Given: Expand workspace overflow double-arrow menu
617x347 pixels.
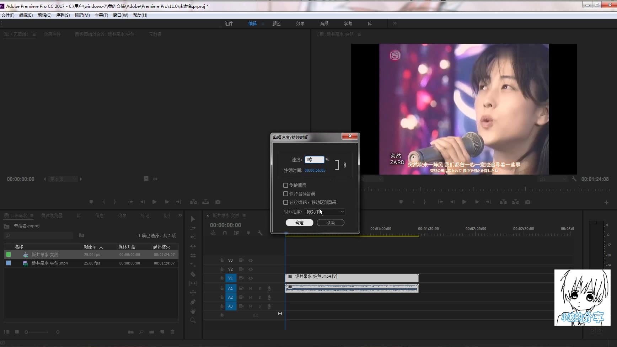Looking at the screenshot, I should click(x=395, y=23).
